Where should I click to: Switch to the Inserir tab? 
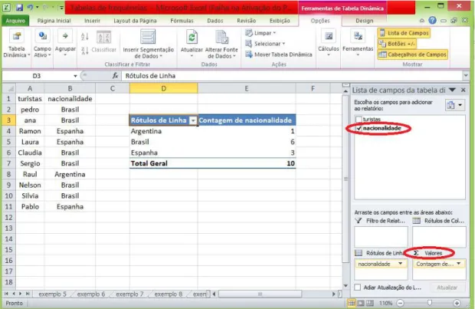92,21
